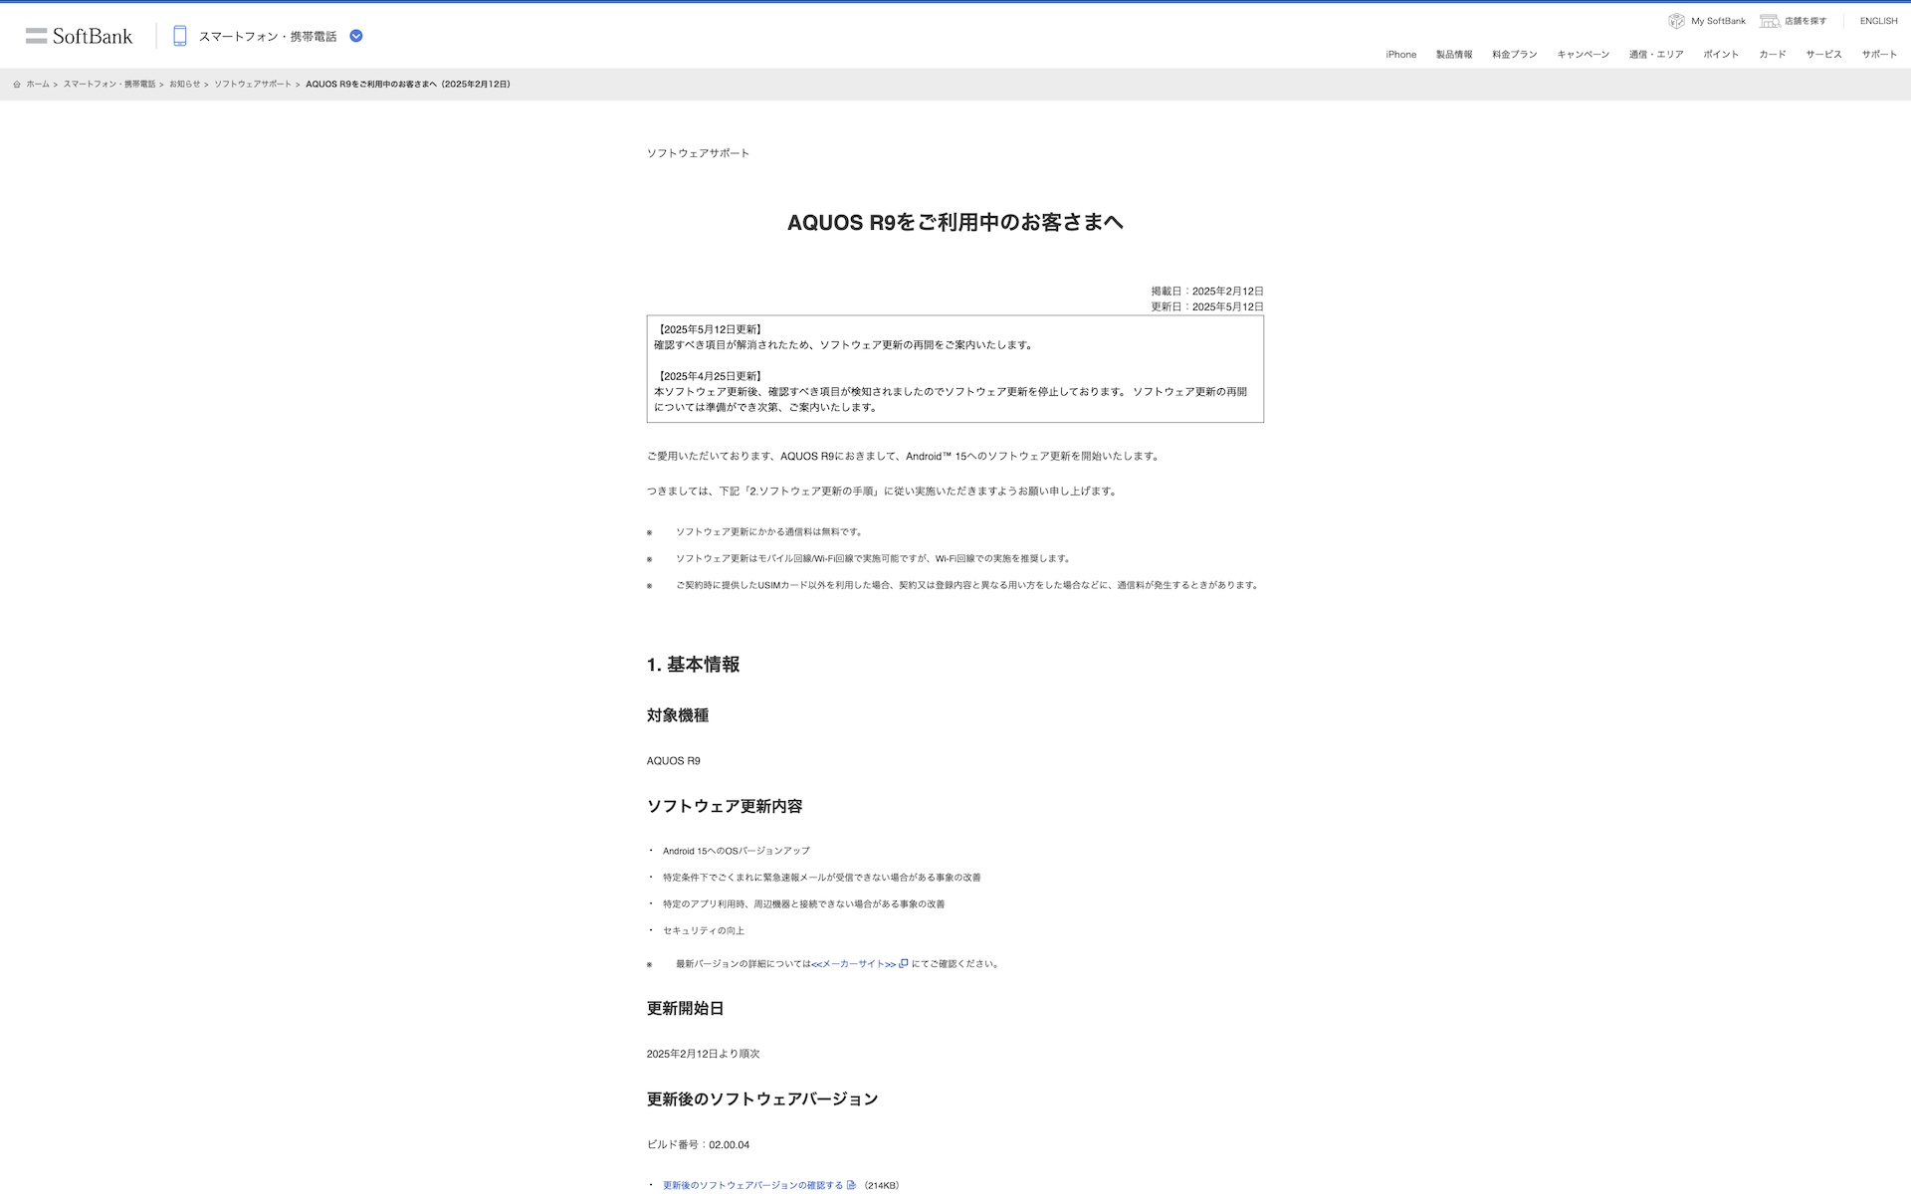Click the SoftBank logo
Viewport: 1911px width, 1194px height.
click(80, 37)
